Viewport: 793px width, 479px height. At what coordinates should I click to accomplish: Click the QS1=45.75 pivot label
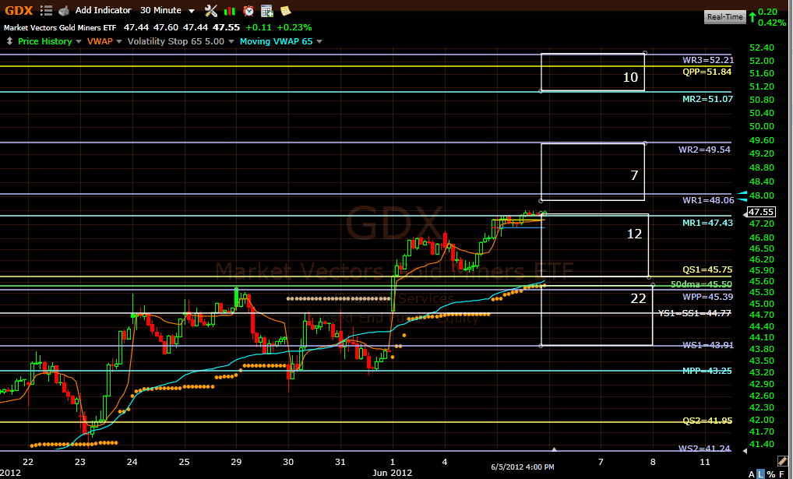707,269
